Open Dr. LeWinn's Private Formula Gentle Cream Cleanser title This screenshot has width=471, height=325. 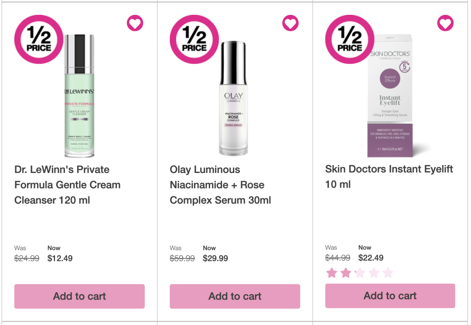click(67, 185)
